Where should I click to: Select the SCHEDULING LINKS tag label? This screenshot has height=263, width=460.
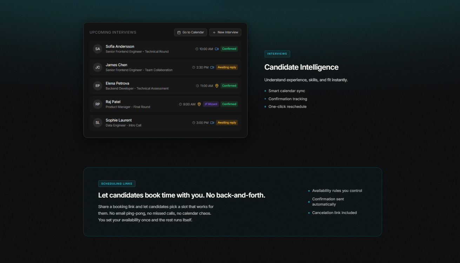(117, 184)
